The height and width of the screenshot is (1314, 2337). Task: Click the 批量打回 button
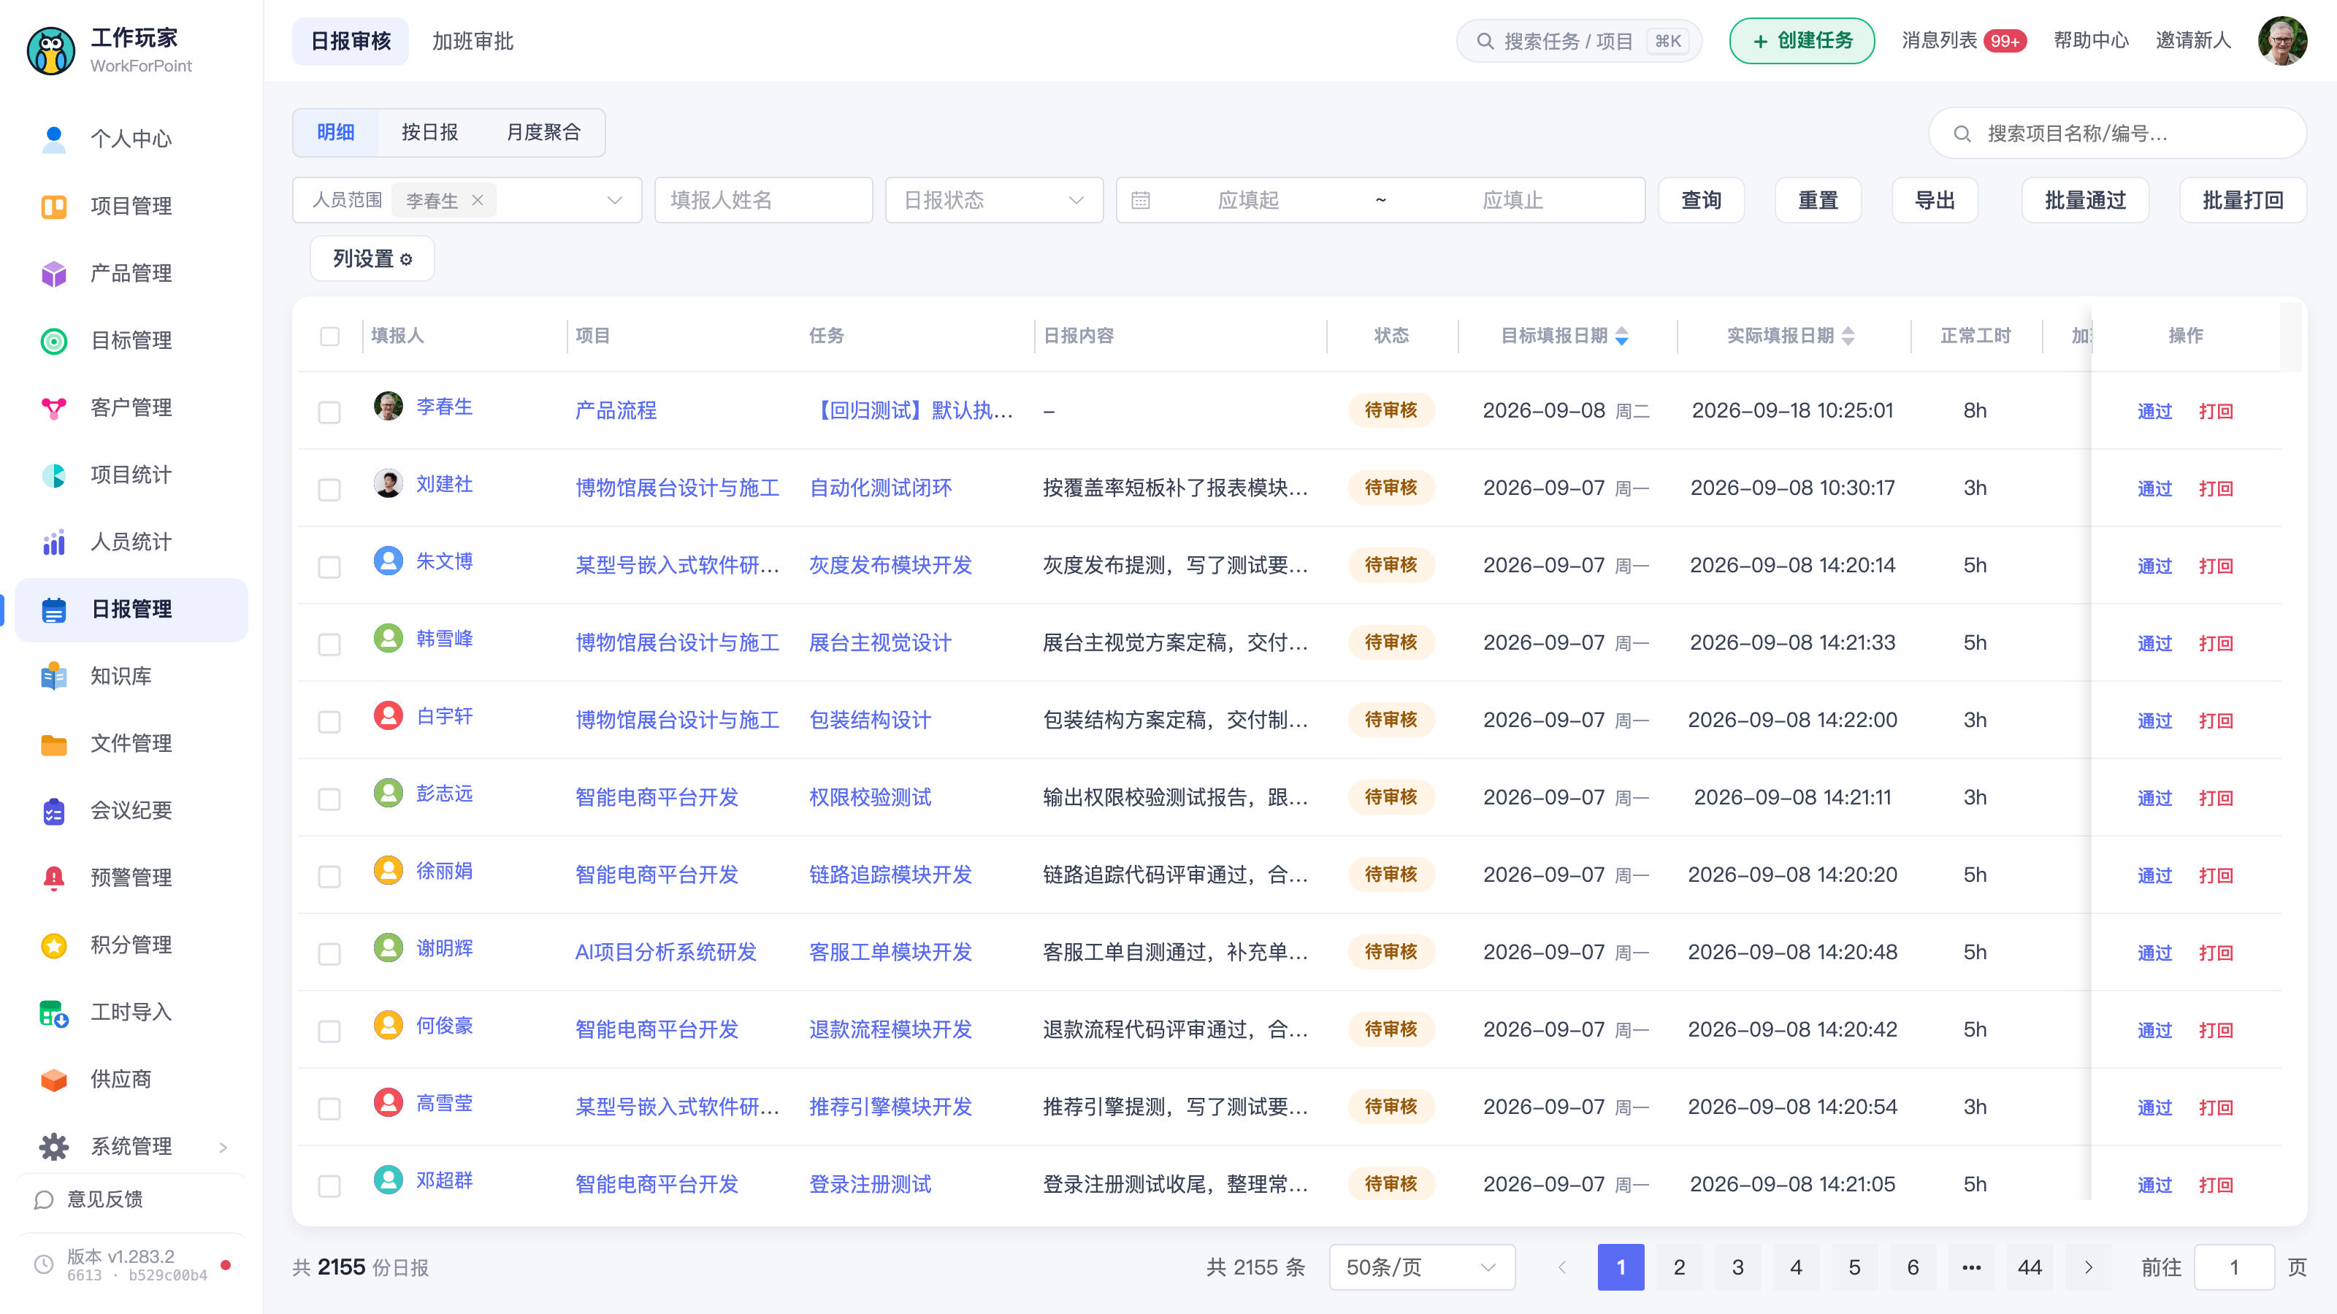[x=2244, y=201]
